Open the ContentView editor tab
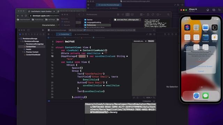 coord(64,34)
